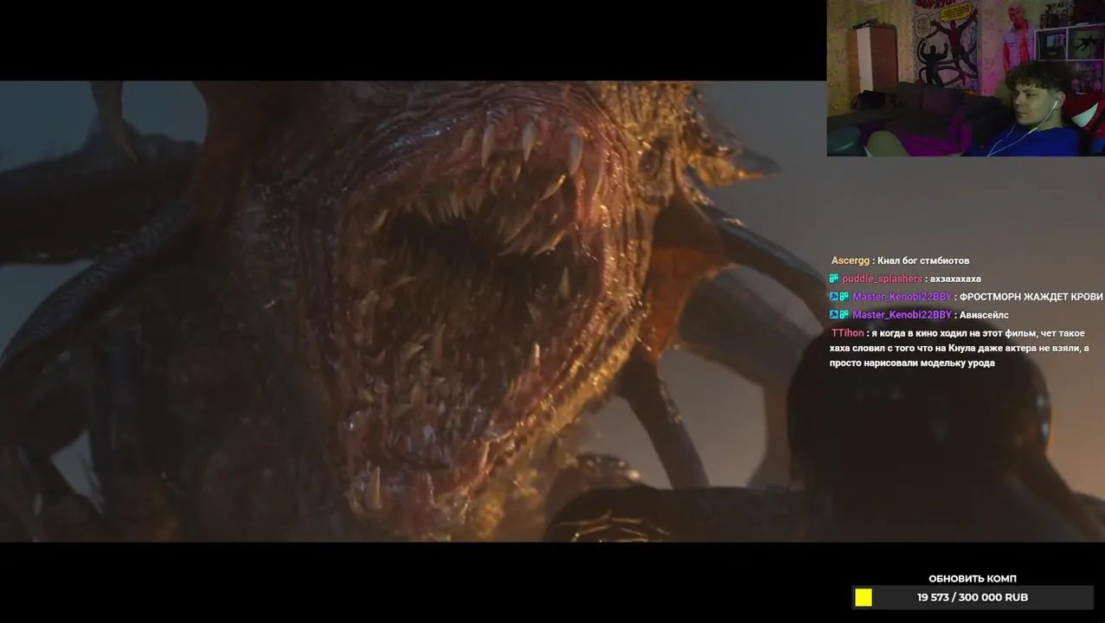
Task: Click the ОБНОВИТЬ КОМП goal title
Action: [x=973, y=579]
